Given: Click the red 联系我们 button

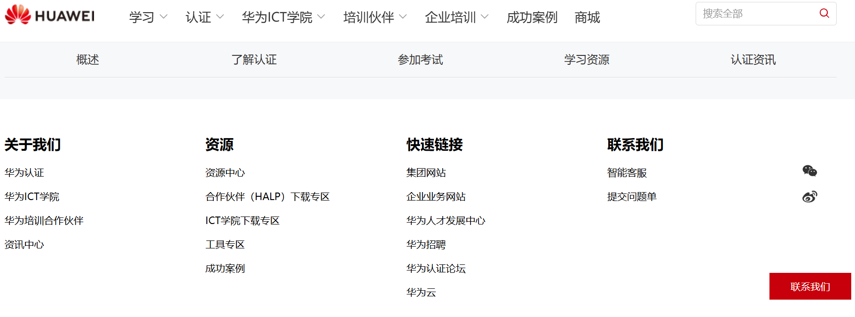Looking at the screenshot, I should tap(810, 286).
